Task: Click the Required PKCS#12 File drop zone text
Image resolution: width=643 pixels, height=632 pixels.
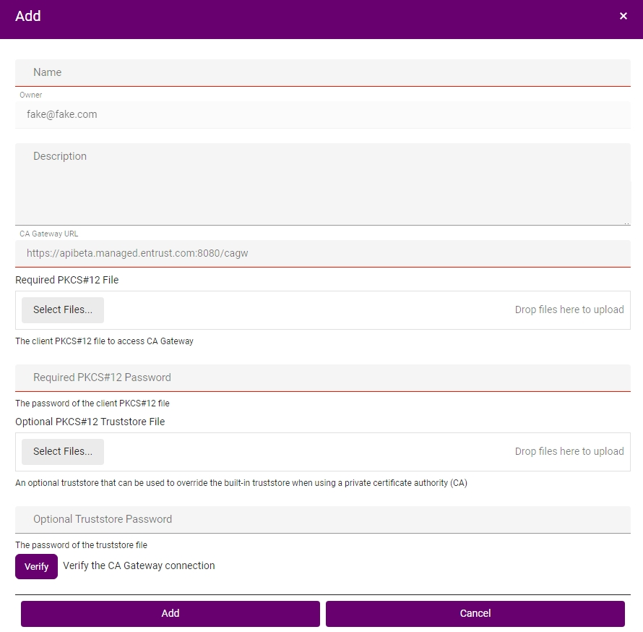Action: click(569, 309)
